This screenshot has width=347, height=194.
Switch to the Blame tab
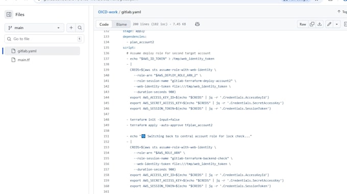pos(121,24)
